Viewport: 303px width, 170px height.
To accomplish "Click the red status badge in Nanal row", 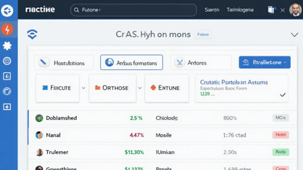I will (280, 135).
